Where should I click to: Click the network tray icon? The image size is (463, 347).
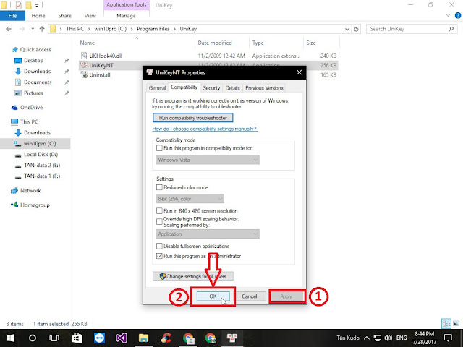point(377,338)
